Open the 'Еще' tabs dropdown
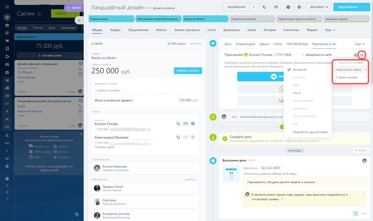This screenshot has height=221, width=373. point(330,30)
